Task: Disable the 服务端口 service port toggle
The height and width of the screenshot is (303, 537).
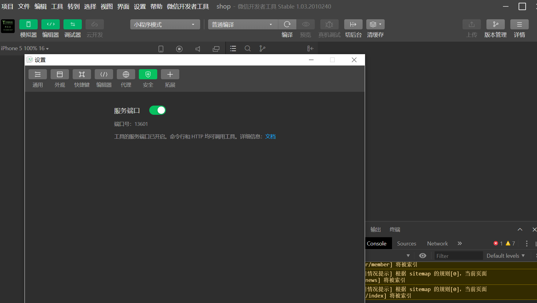Action: pos(157,110)
